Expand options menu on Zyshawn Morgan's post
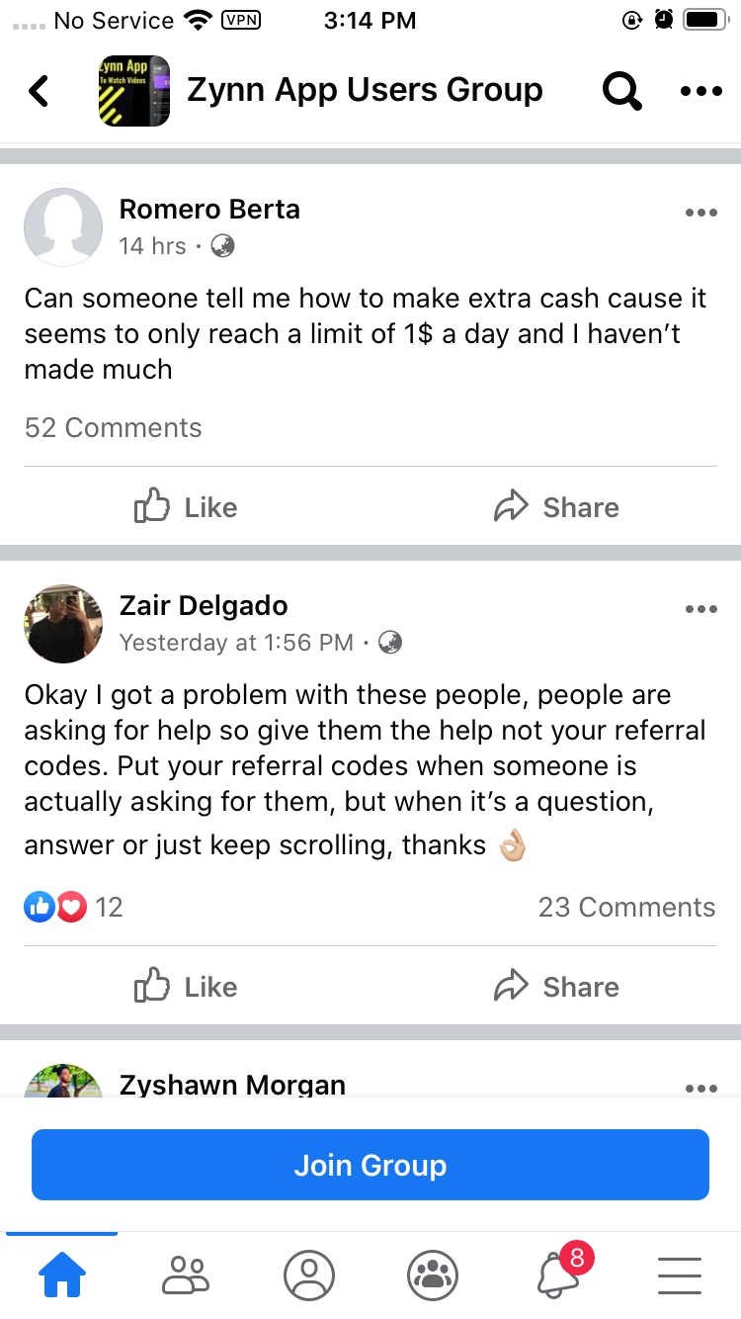Screen dimensions: 741x1319 (x=700, y=1088)
